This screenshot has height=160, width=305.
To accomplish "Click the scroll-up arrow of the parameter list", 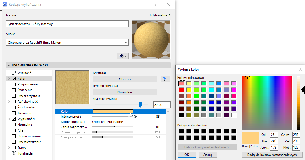I will 168,111.
